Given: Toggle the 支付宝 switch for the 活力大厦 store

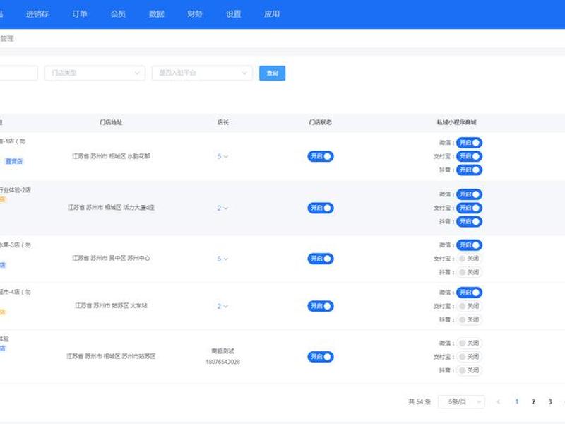Looking at the screenshot, I should coord(469,208).
